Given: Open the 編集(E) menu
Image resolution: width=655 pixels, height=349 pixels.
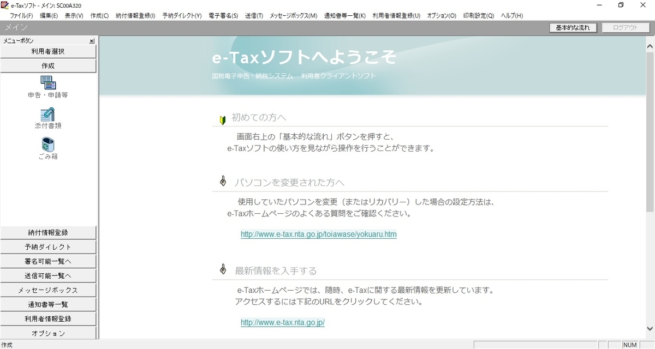Looking at the screenshot, I should coord(49,16).
